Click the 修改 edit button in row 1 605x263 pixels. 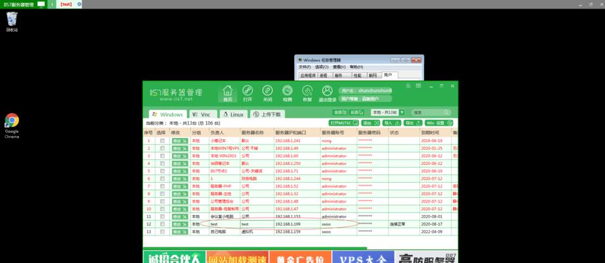[180, 141]
